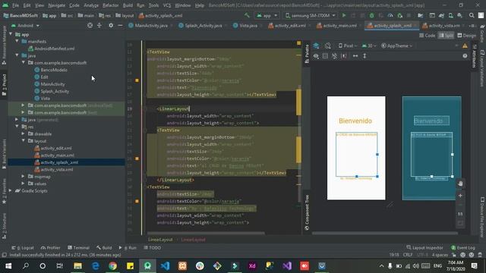Hide the Project panel with minus icon
The image size is (486, 273).
click(x=120, y=26)
